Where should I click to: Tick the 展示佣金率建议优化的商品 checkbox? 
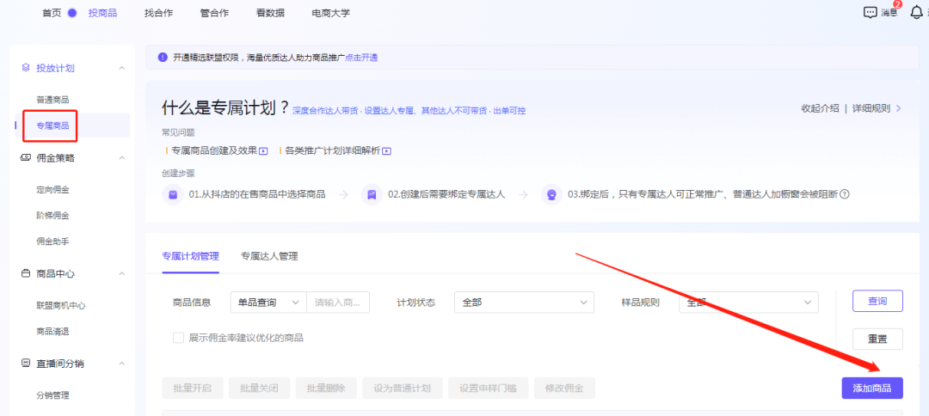[178, 338]
